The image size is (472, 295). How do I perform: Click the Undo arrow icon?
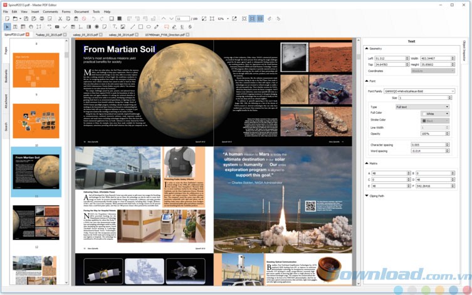(93, 19)
